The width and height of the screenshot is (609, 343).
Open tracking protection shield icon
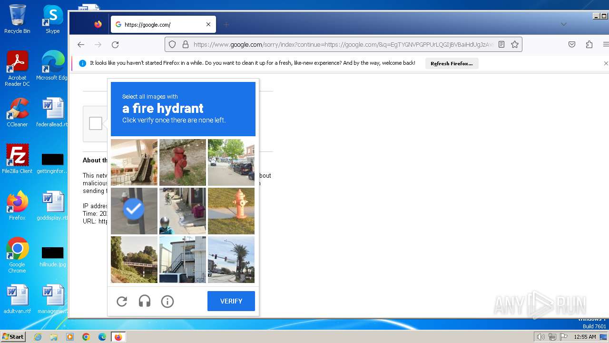pos(172,44)
